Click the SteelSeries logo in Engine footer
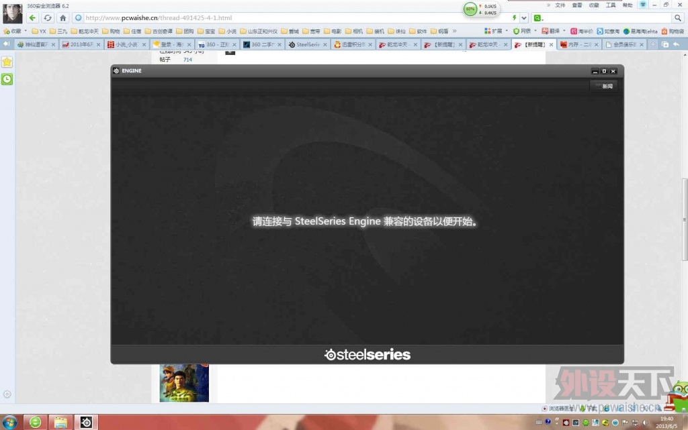Image resolution: width=688 pixels, height=430 pixels. 368,354
